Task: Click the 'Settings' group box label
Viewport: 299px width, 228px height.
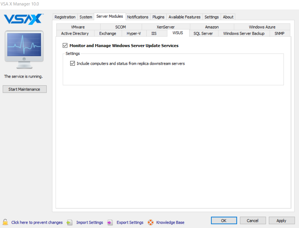Action: [73, 54]
